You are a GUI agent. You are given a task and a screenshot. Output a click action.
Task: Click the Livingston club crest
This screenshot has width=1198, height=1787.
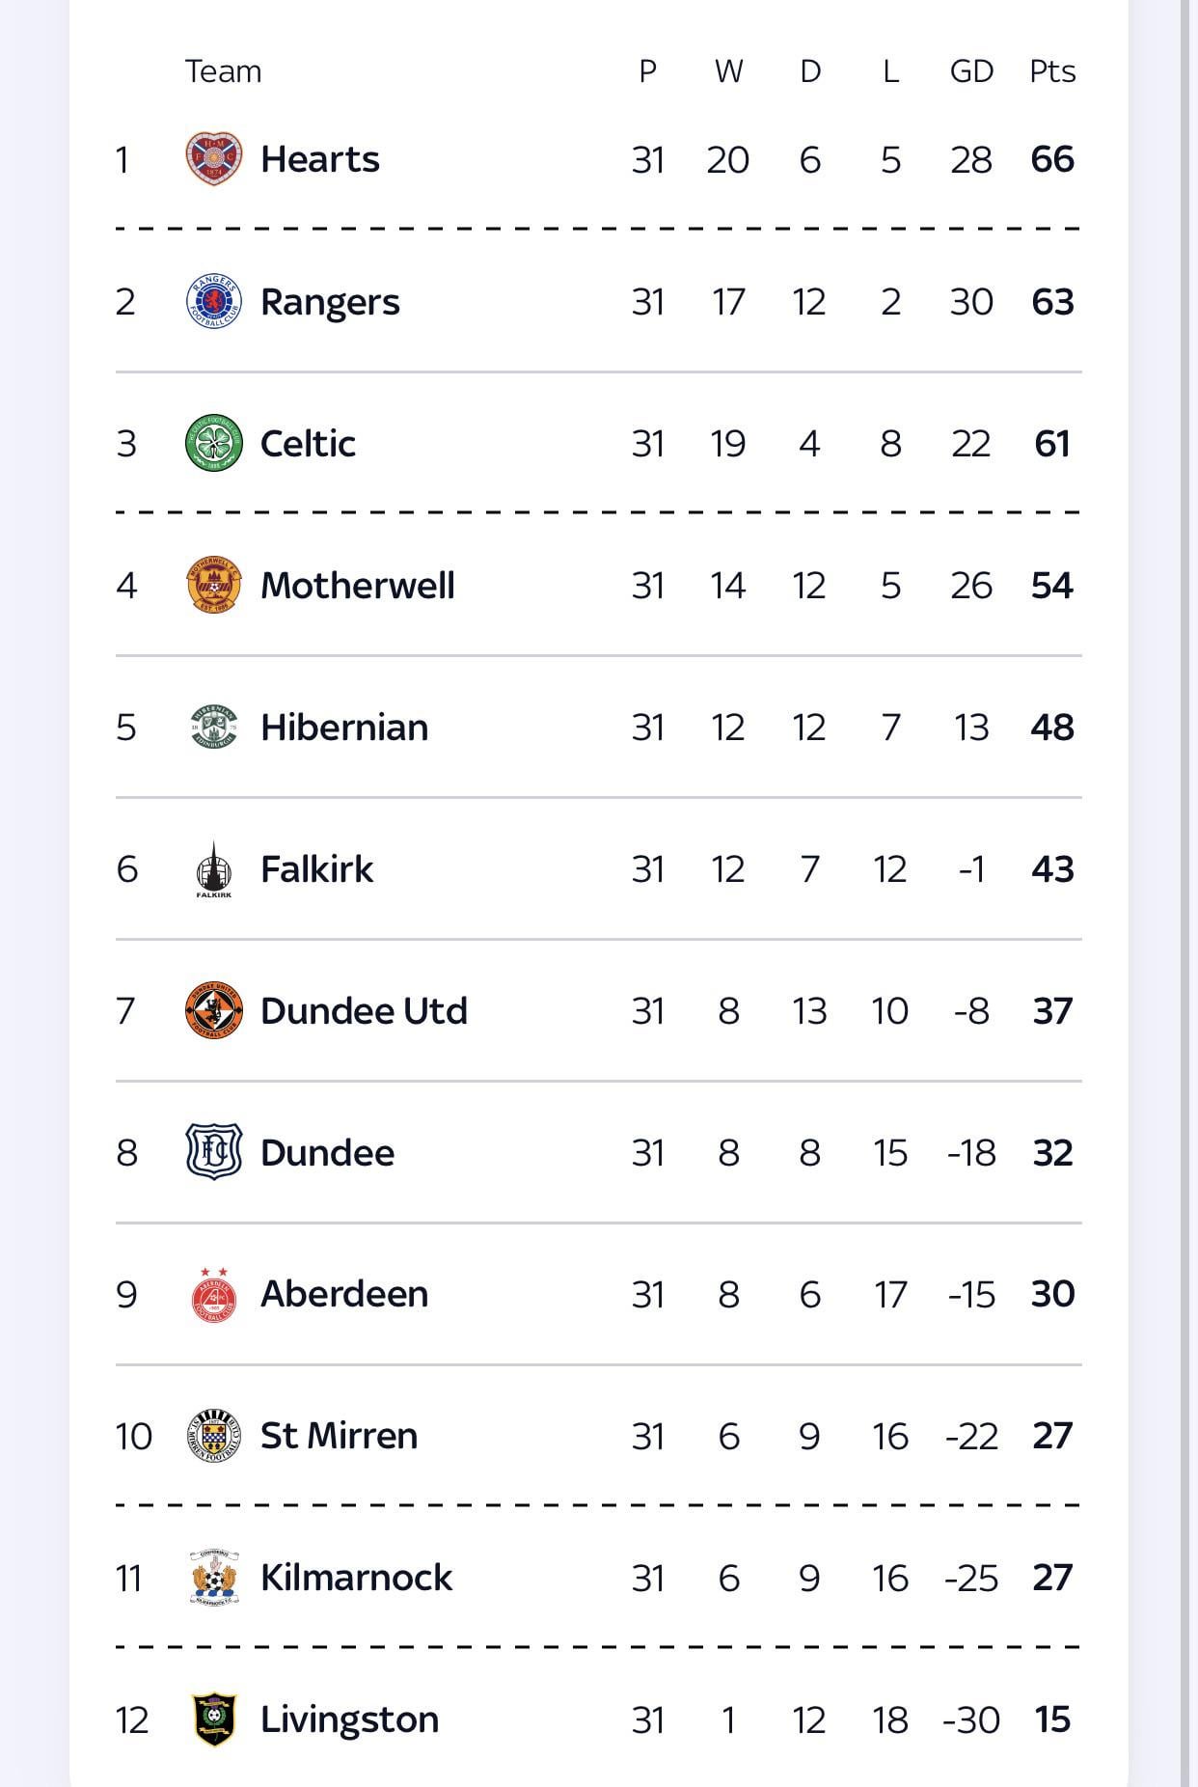213,1719
